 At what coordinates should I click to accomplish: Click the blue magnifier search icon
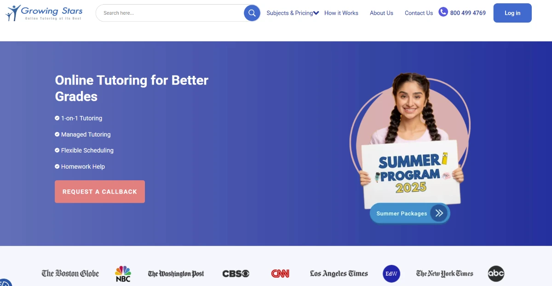click(252, 13)
